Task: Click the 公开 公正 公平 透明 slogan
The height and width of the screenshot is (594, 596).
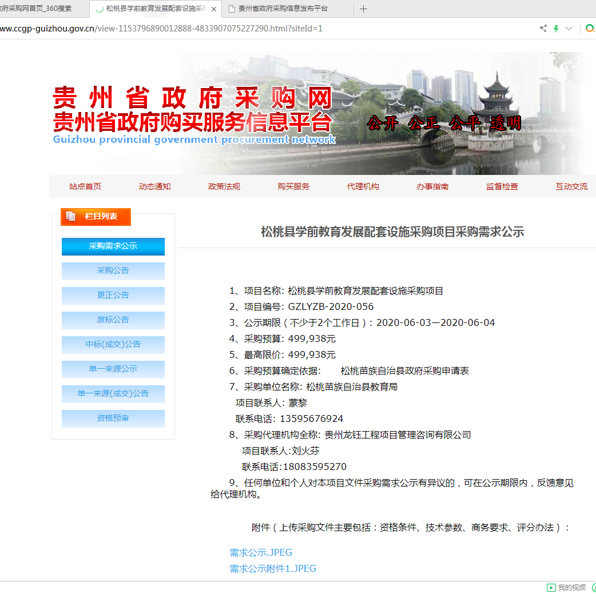Action: click(x=444, y=123)
